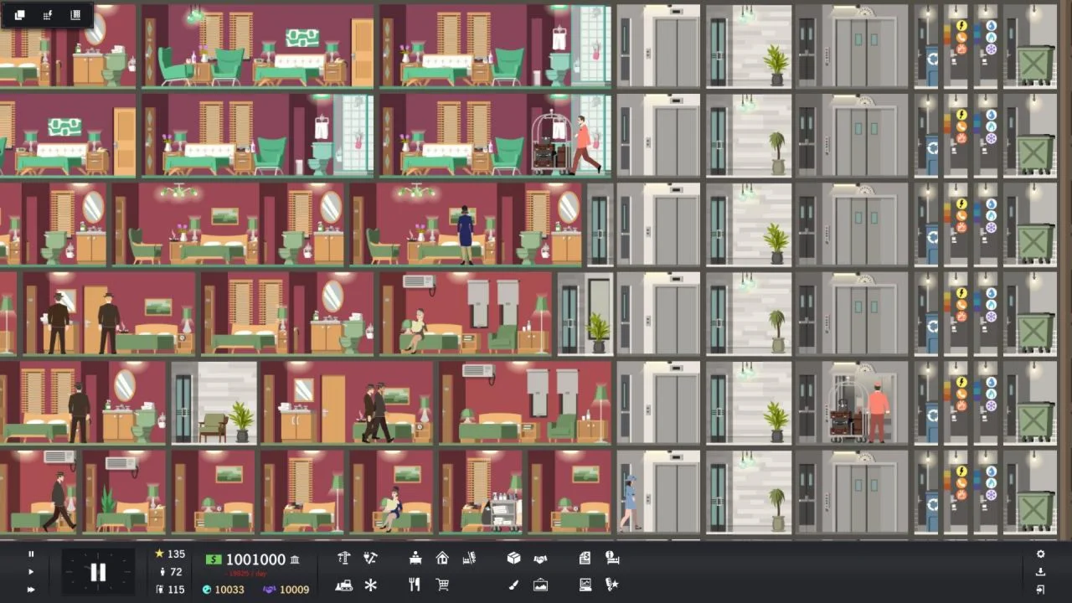The height and width of the screenshot is (603, 1072).
Task: Open the white handshake contracts icon
Action: point(540,558)
